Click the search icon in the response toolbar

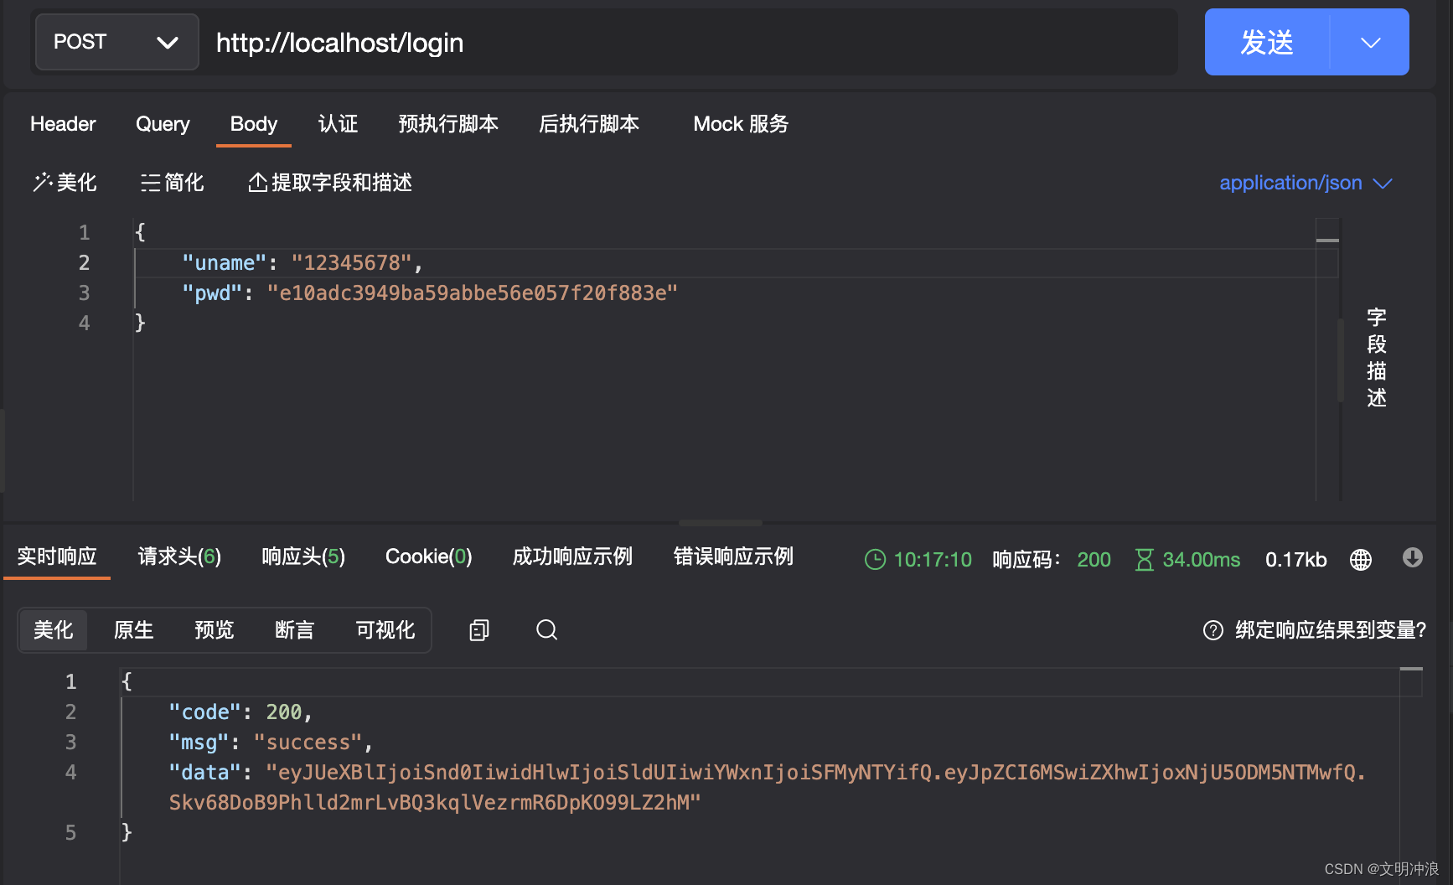(x=546, y=629)
